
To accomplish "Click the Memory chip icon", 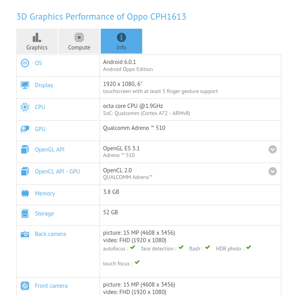I will click(25, 194).
